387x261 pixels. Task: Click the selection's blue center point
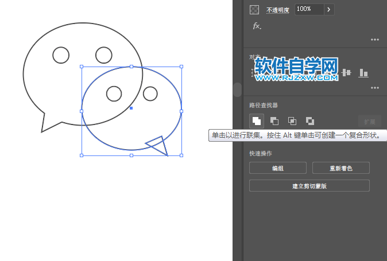tap(131, 108)
